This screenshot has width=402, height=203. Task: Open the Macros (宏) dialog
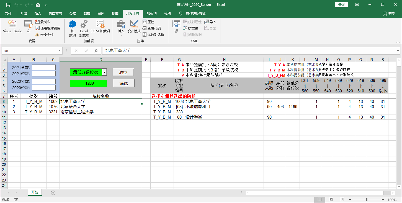28,27
